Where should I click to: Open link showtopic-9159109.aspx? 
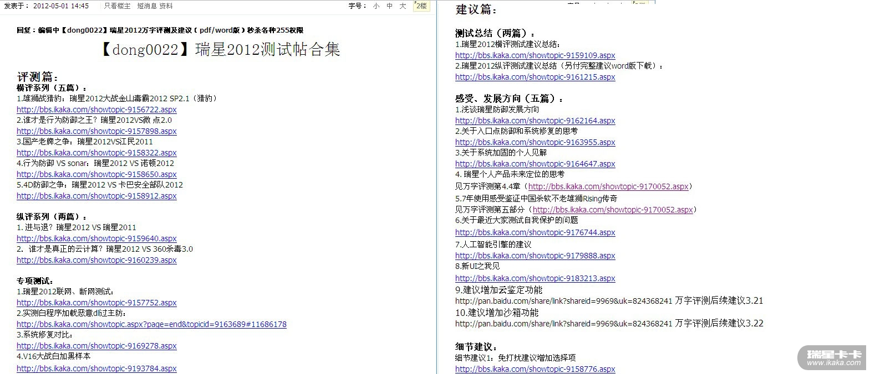click(535, 55)
